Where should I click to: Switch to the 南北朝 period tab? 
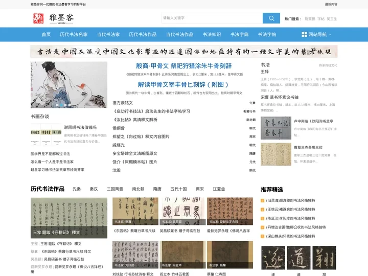138,189
